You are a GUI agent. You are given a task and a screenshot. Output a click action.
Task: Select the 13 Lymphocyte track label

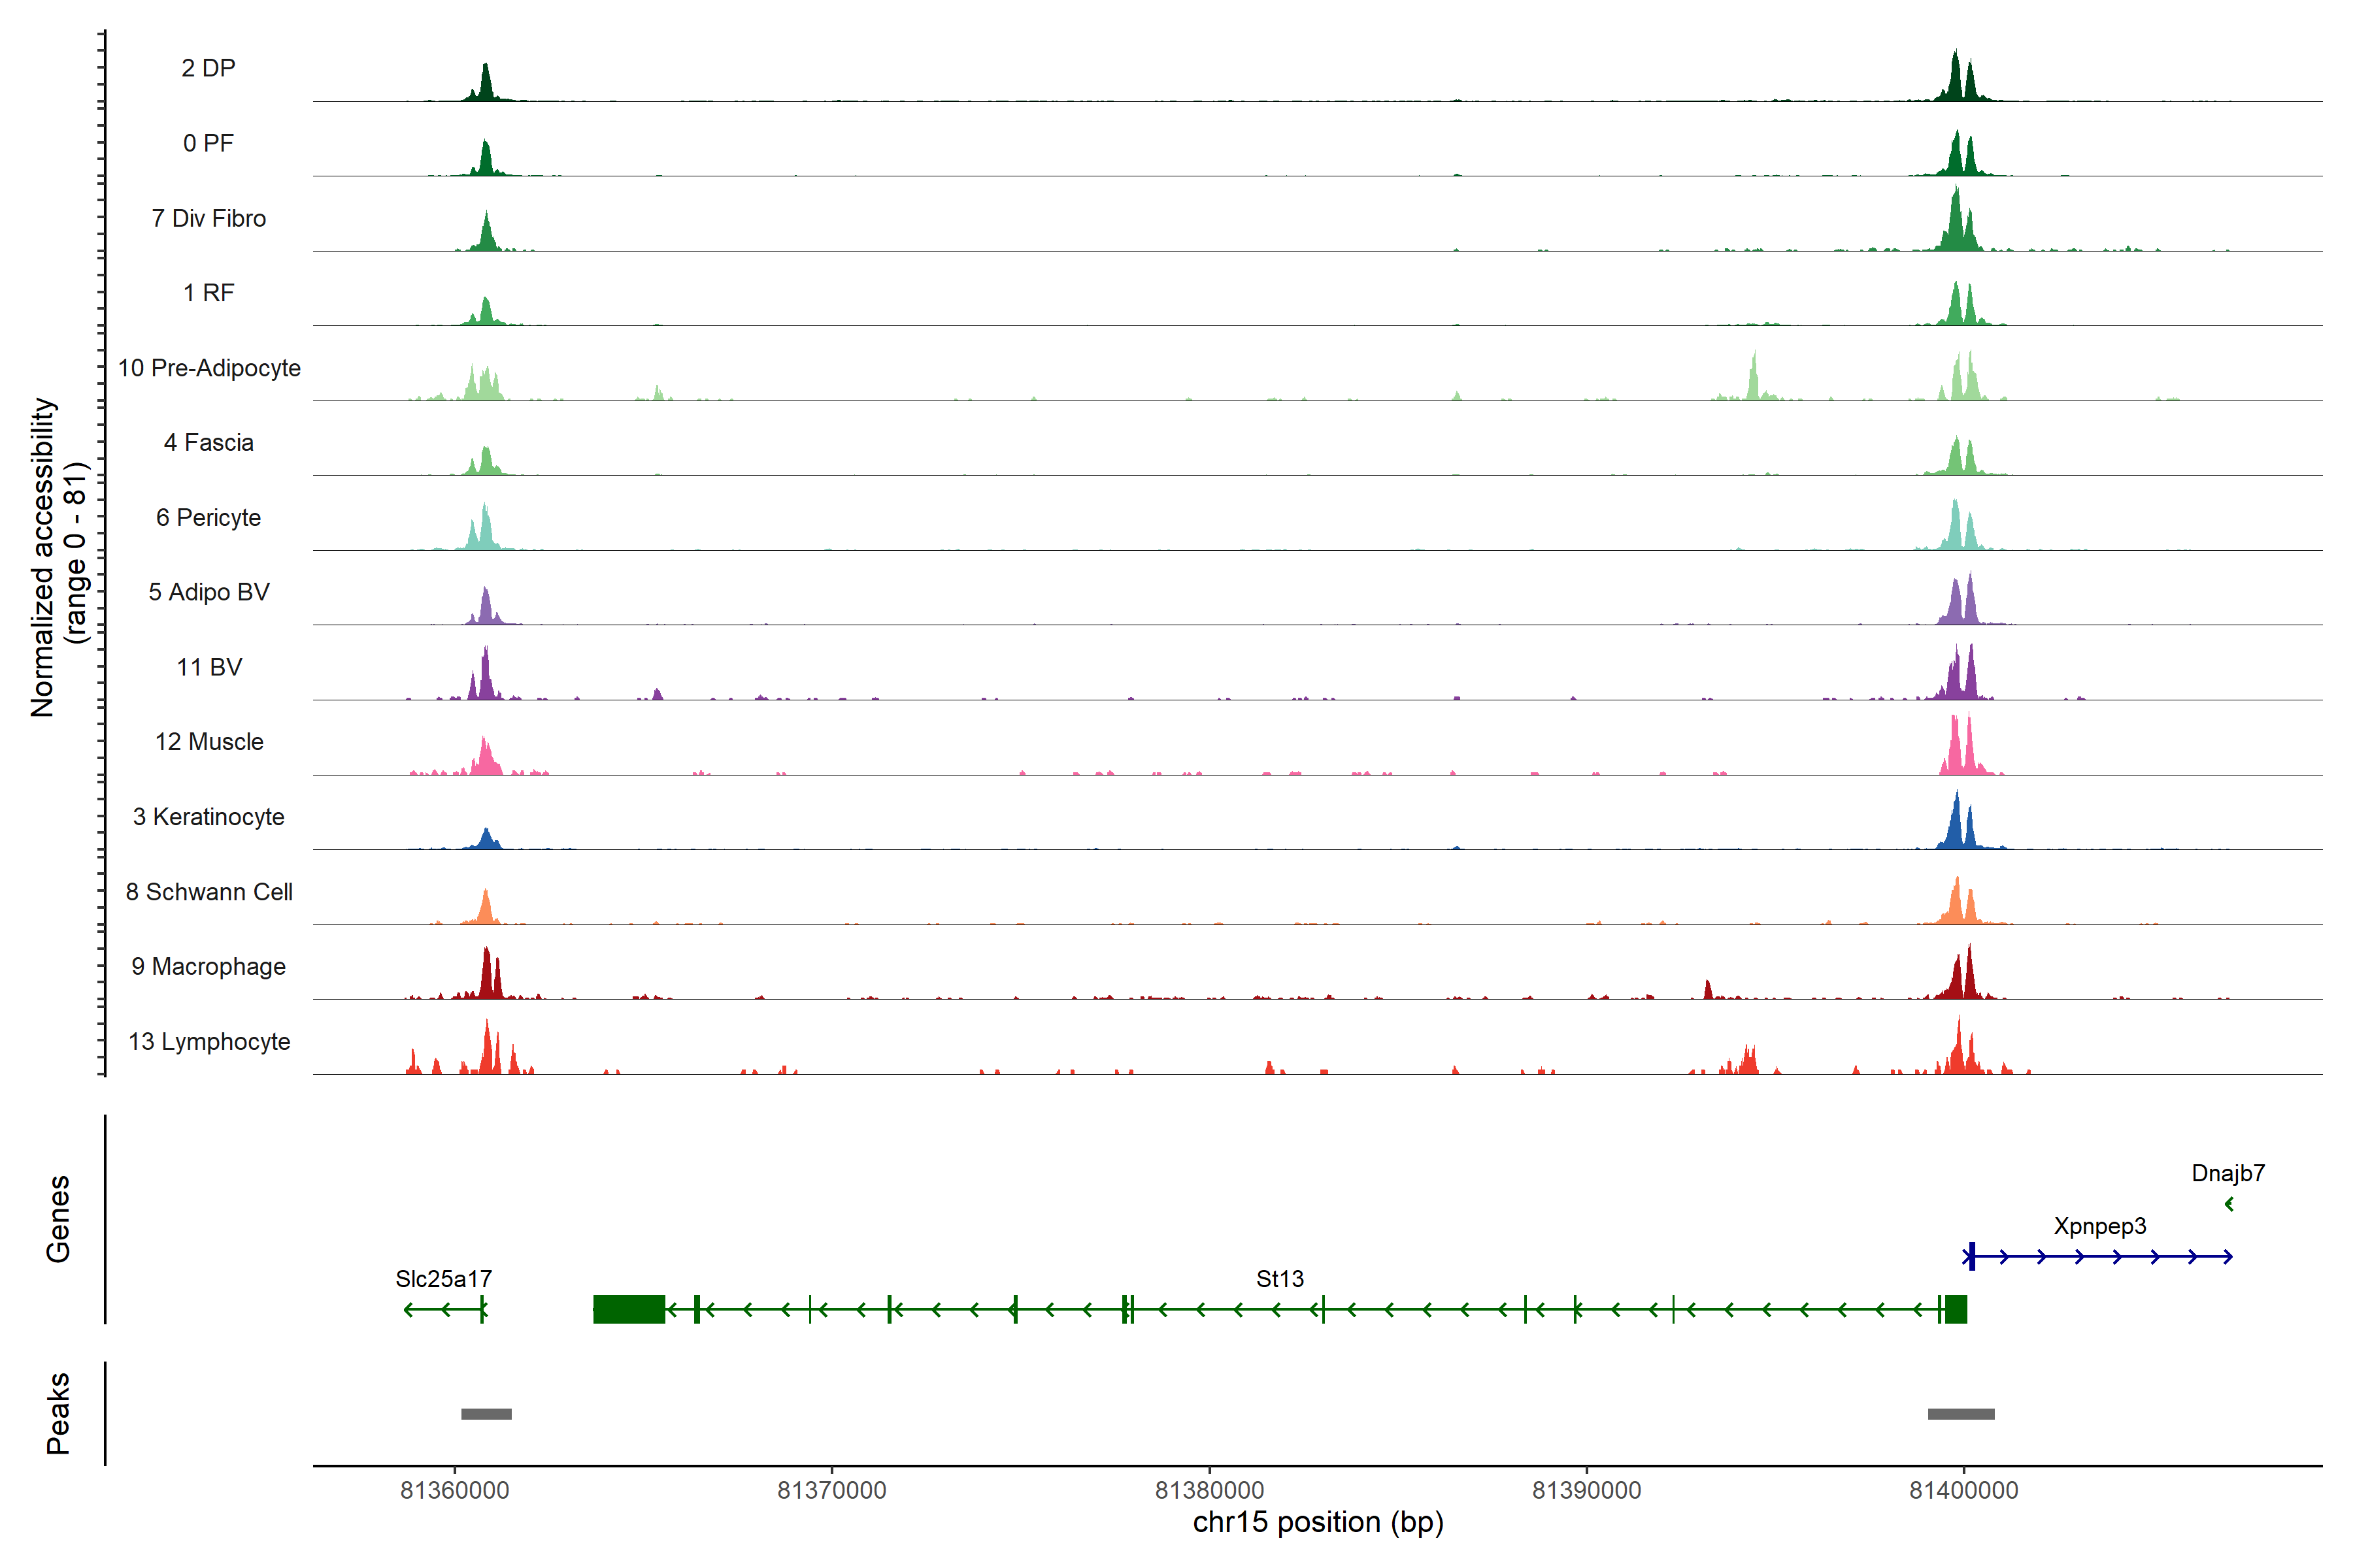[x=209, y=1041]
